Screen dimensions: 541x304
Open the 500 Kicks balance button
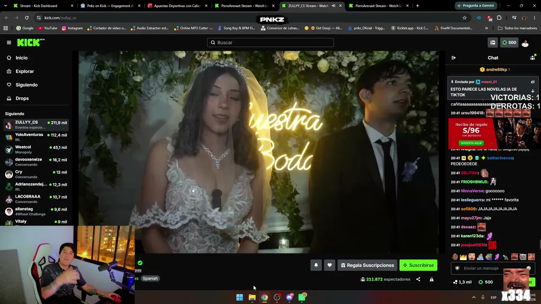[x=509, y=43]
